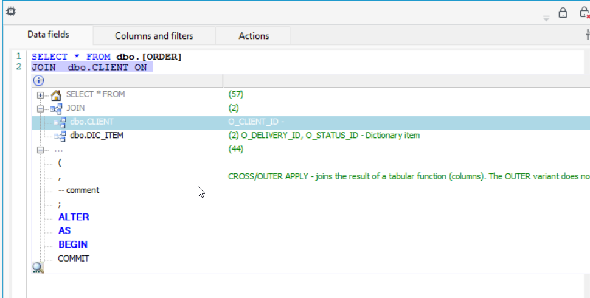Choose the opening parenthesis suggestion
This screenshot has height=298, width=590.
60,163
